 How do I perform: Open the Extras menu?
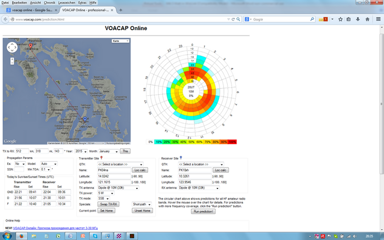tap(82, 3)
